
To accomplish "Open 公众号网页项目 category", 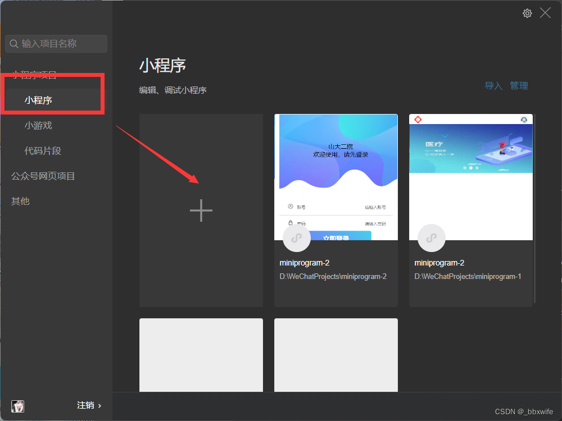I will coord(43,176).
